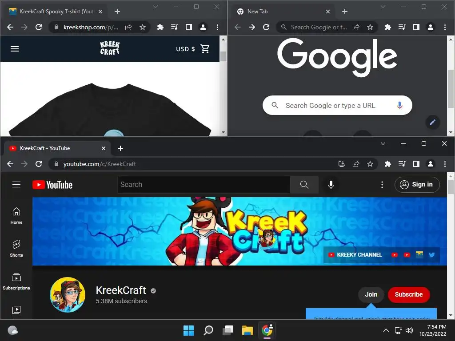Image resolution: width=455 pixels, height=341 pixels.
Task: Click the YouTube logo
Action: click(52, 185)
